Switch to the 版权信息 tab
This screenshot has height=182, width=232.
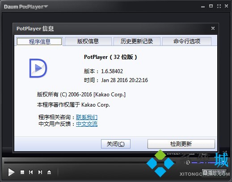click(88, 41)
